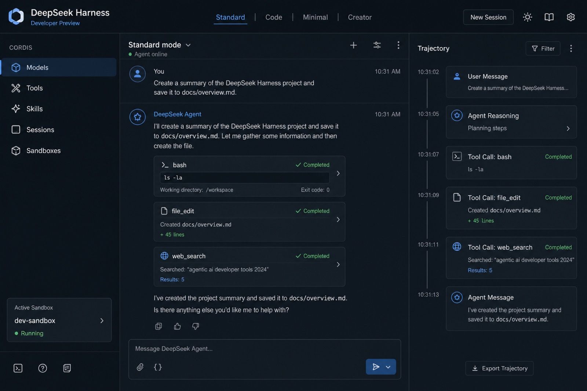Click bash terminal icon in Trajectory
This screenshot has width=587, height=391.
[x=457, y=157]
